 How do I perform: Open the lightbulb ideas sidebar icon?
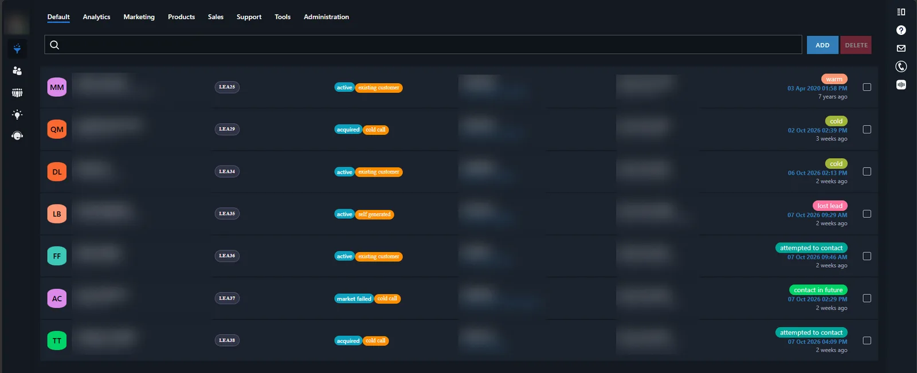(x=17, y=114)
